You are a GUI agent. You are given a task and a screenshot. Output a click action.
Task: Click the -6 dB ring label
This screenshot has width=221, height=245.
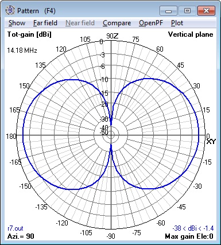pyautogui.click(x=102, y=67)
